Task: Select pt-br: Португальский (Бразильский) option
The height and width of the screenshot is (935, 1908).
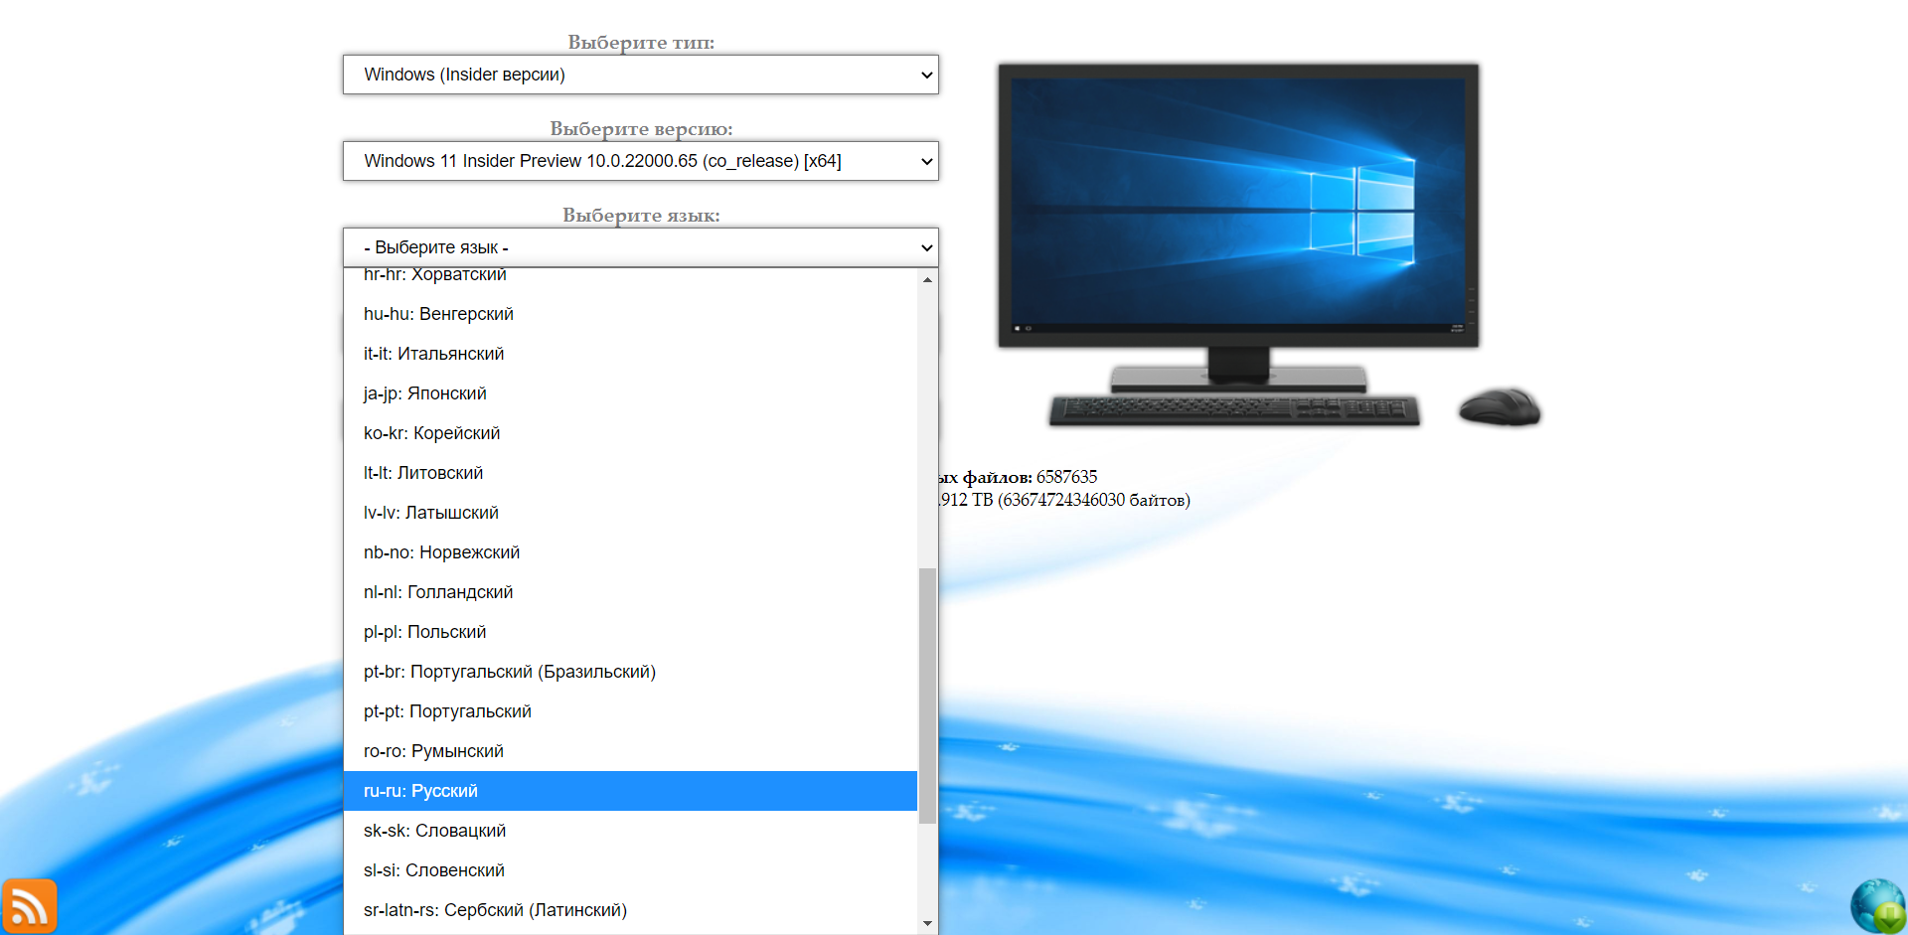Action: [630, 672]
